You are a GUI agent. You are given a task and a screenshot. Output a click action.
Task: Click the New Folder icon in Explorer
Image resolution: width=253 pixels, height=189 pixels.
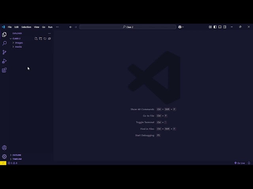[40, 39]
